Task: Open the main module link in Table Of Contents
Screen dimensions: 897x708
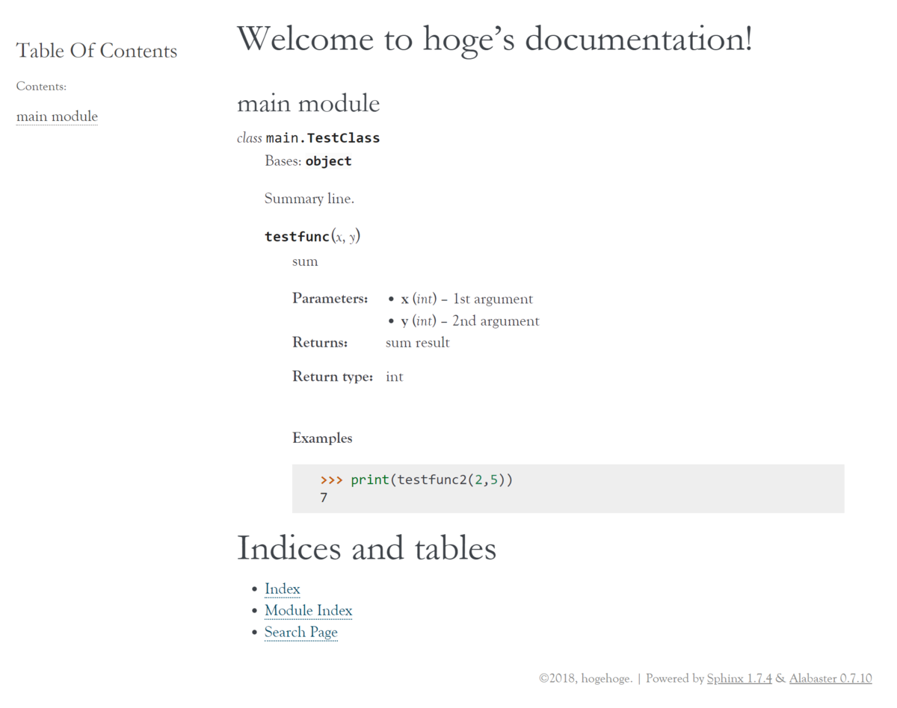Action: (x=57, y=117)
